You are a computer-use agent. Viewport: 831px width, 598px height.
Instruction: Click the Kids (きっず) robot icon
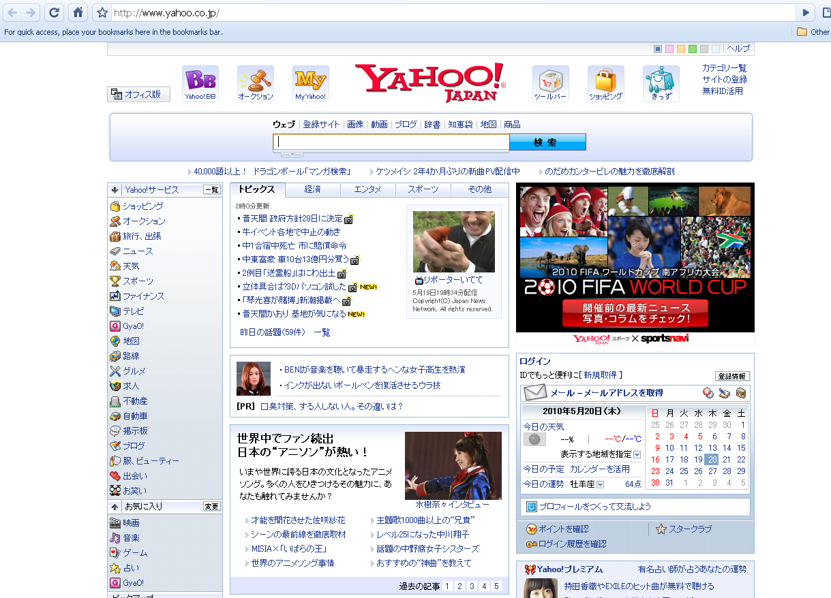tap(661, 81)
